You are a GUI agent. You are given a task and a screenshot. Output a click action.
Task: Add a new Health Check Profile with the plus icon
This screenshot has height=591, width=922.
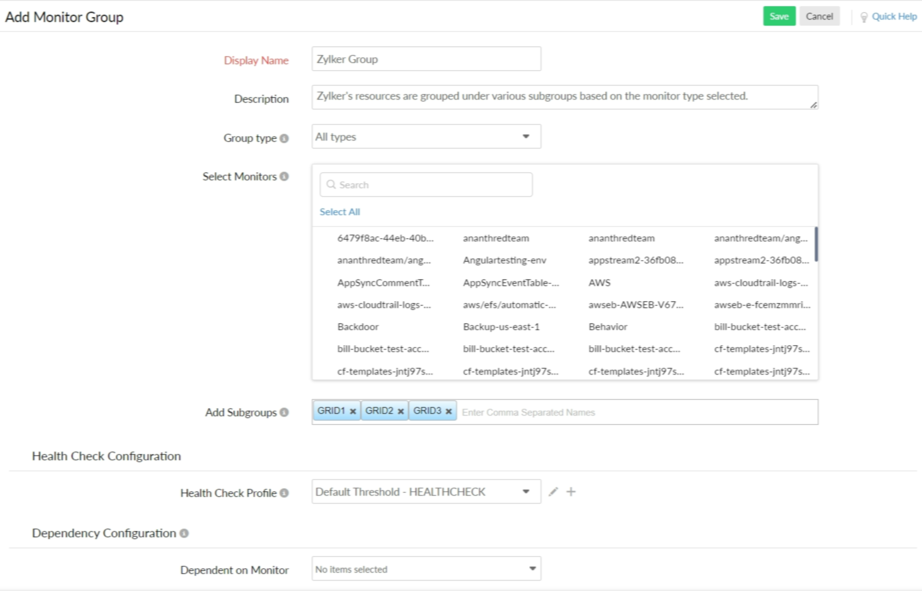tap(570, 491)
